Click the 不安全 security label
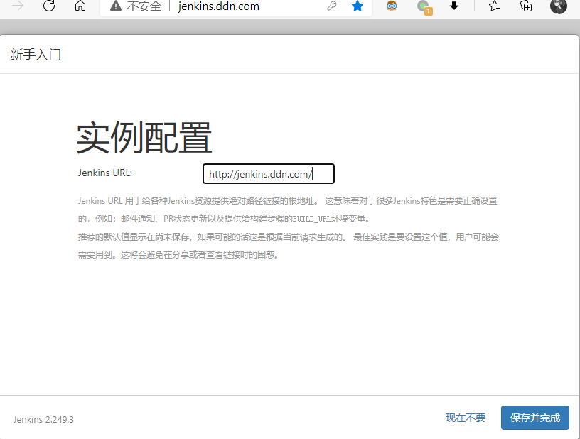This screenshot has width=580, height=439. [x=144, y=6]
